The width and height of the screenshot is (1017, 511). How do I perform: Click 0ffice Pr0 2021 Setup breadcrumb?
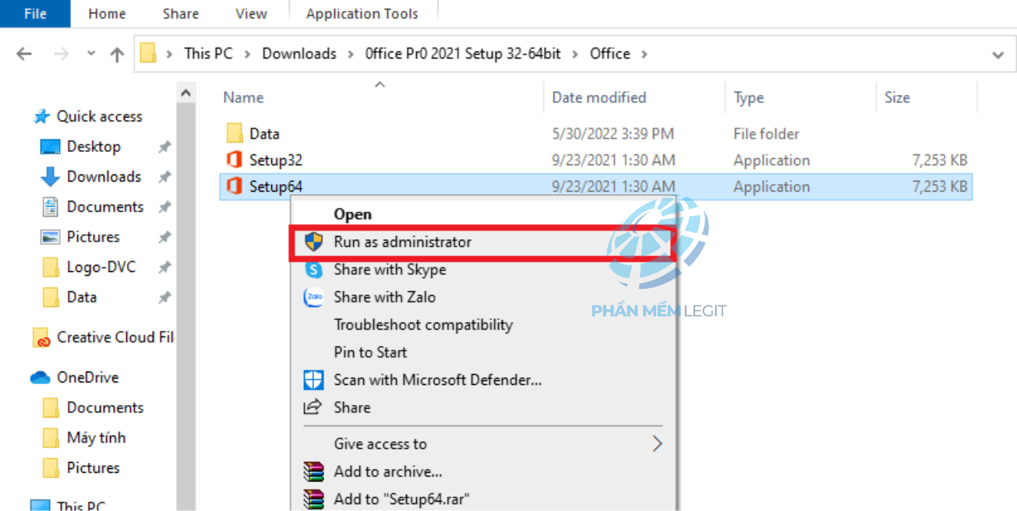tap(463, 54)
